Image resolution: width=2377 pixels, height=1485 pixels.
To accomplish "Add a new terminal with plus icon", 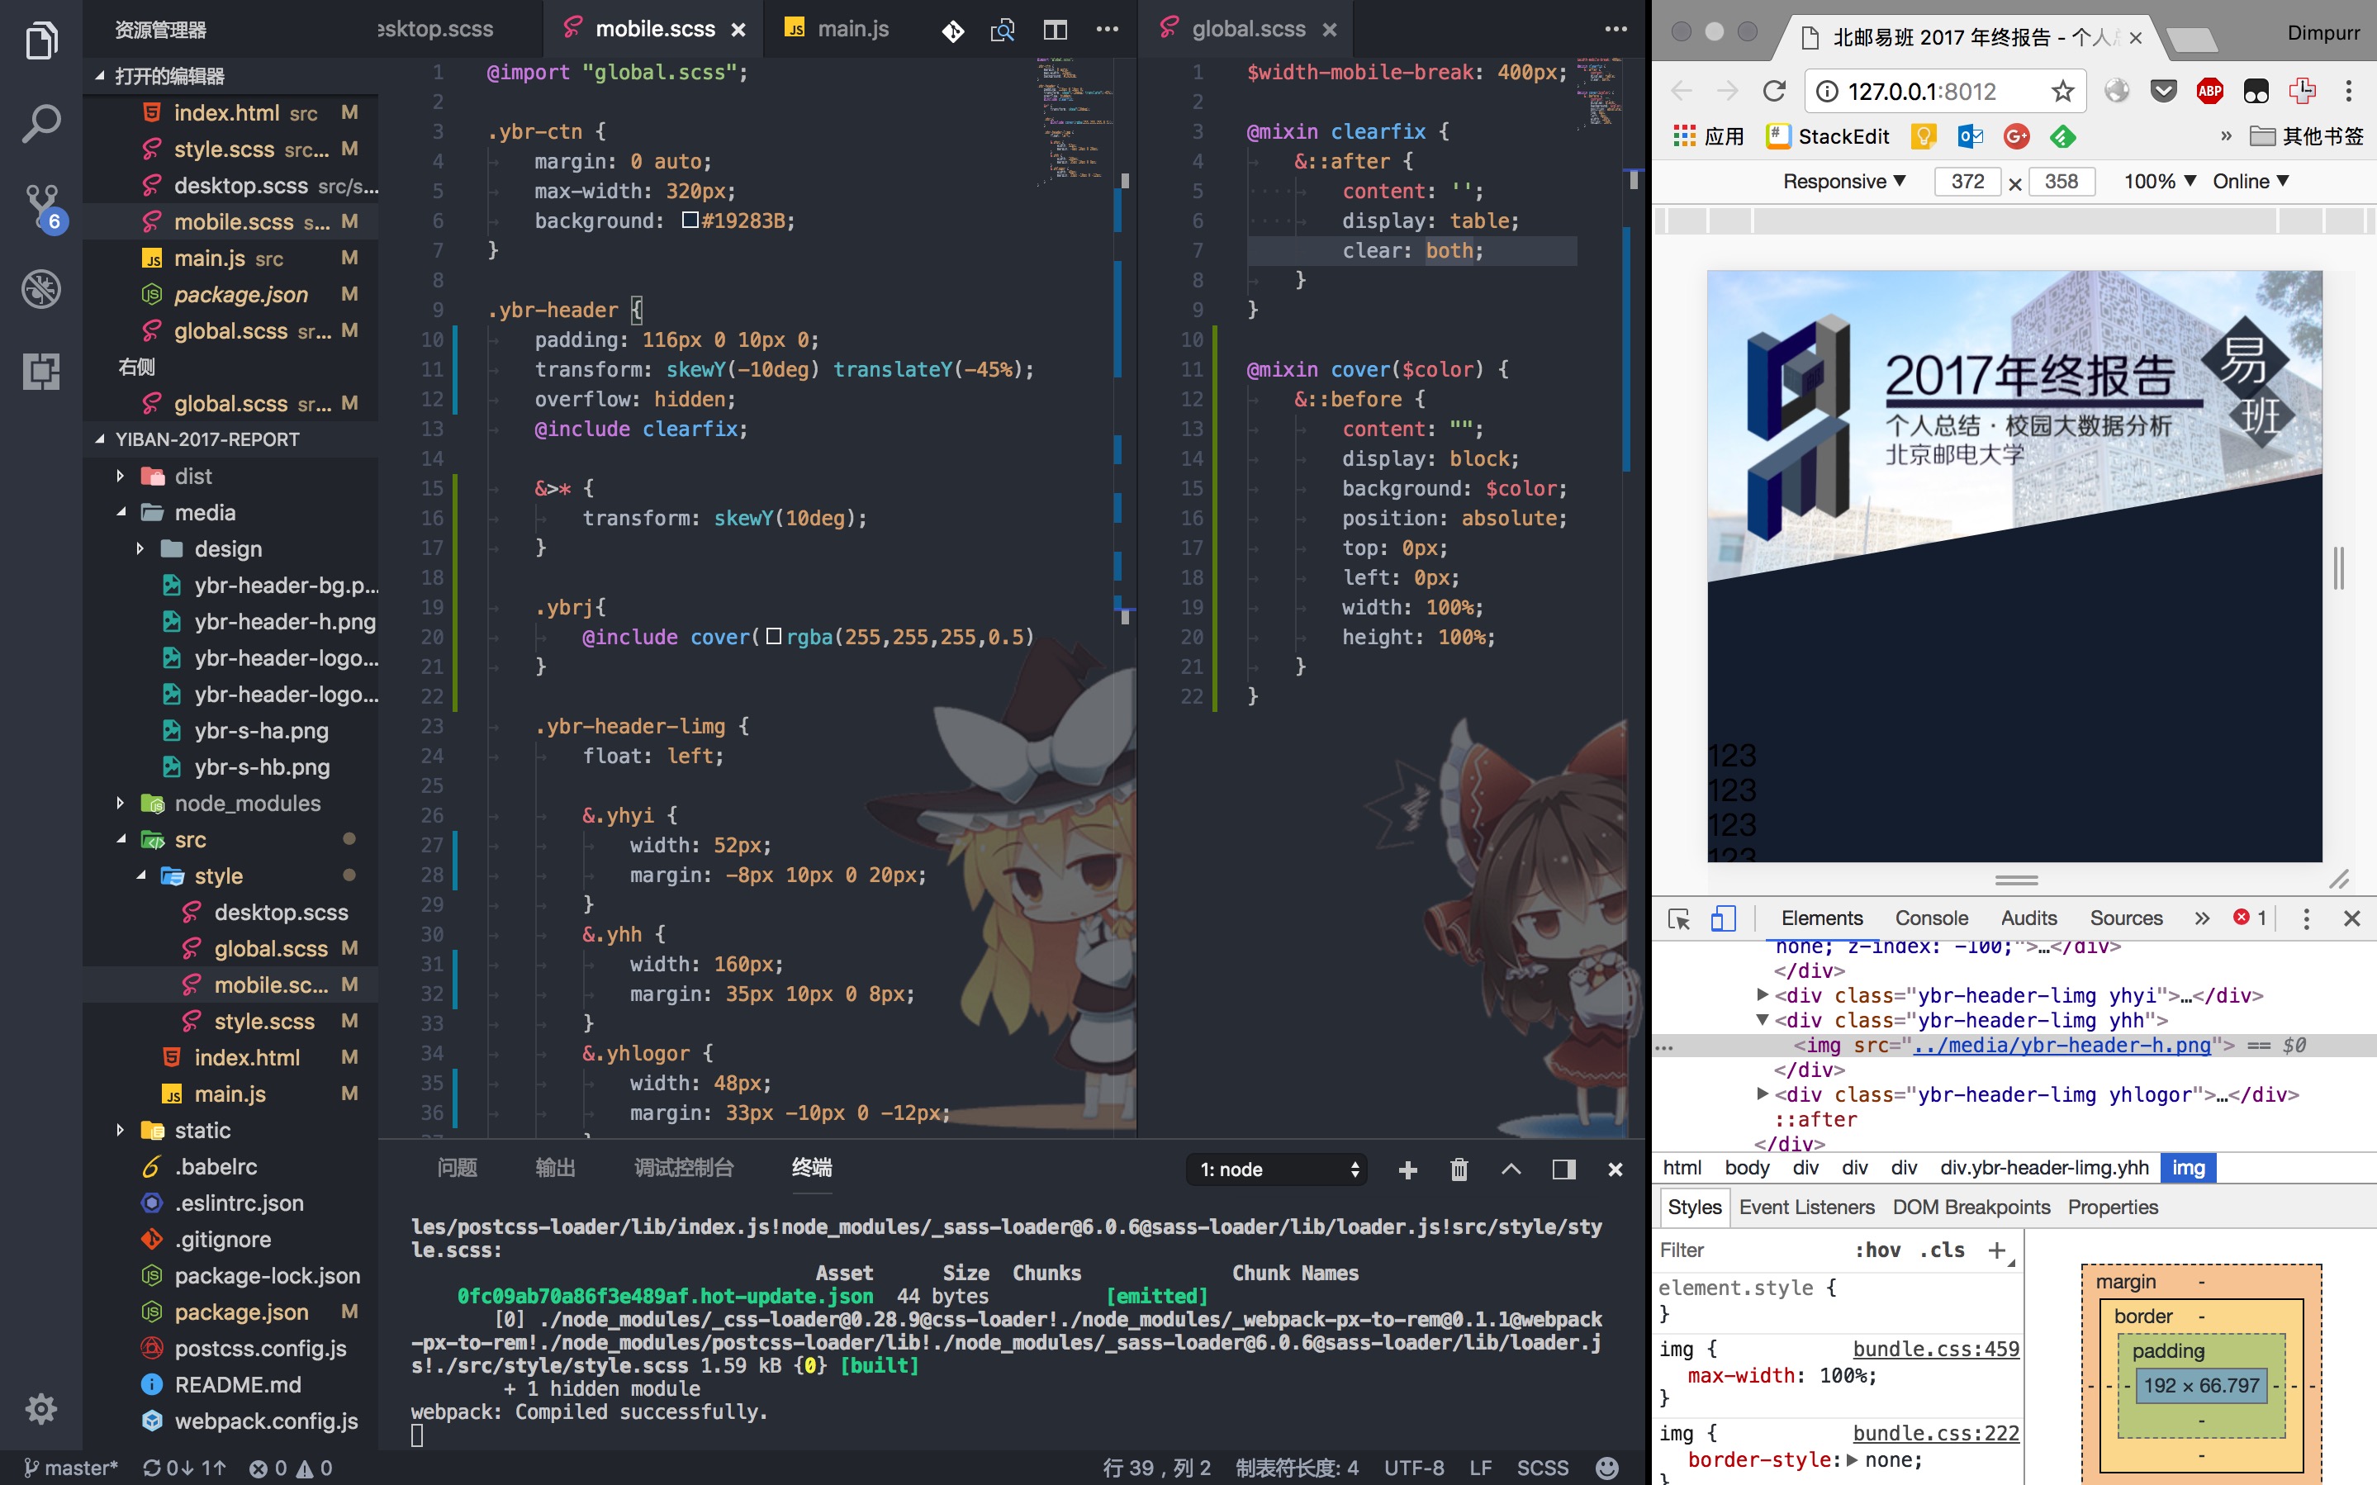I will coord(1407,1169).
